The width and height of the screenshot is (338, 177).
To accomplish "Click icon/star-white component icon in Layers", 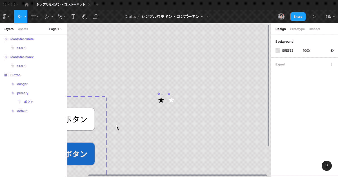I will pos(6,39).
